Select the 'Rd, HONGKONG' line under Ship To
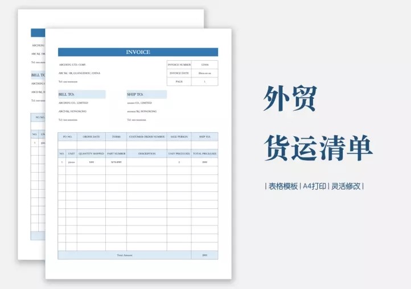Screen dimensions: 411x289 142,111
